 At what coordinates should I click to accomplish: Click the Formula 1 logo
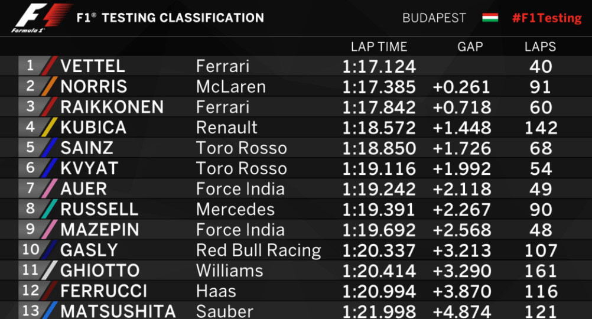click(x=41, y=18)
